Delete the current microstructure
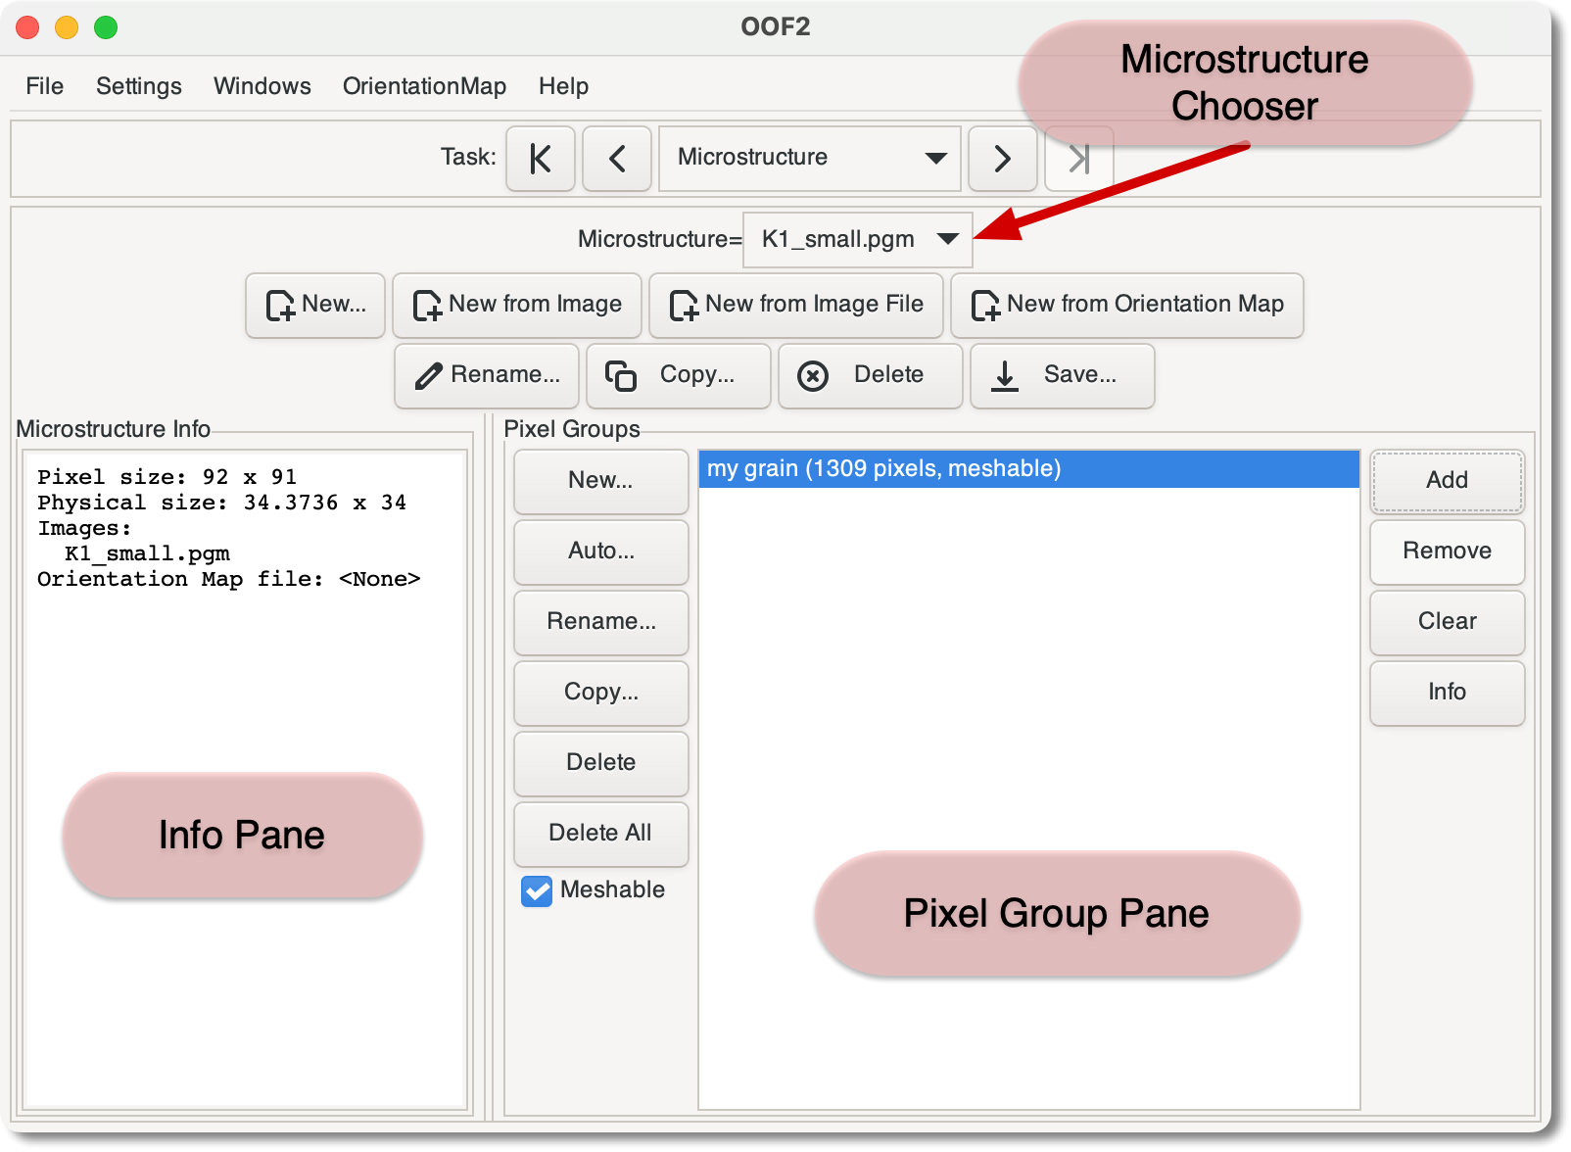The image size is (1571, 1152). 870,375
